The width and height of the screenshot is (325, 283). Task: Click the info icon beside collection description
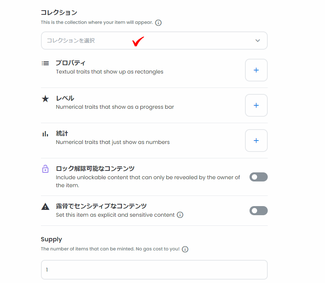159,23
